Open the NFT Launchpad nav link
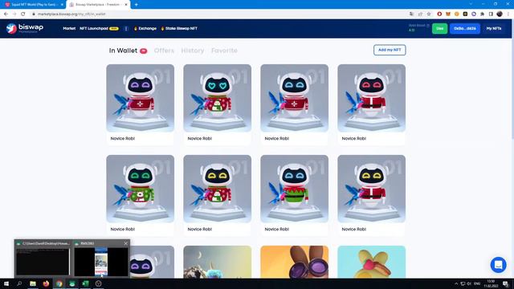Image resolution: width=514 pixels, height=289 pixels. tap(99, 29)
